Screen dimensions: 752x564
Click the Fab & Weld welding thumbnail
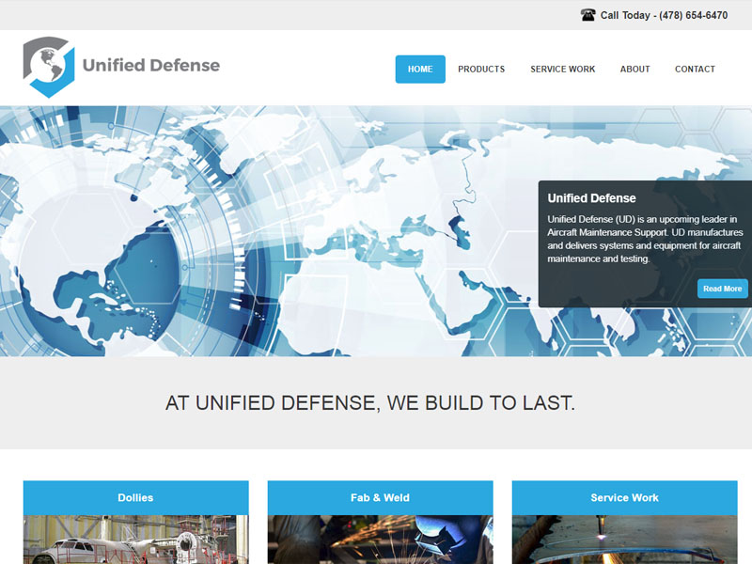pos(381,540)
